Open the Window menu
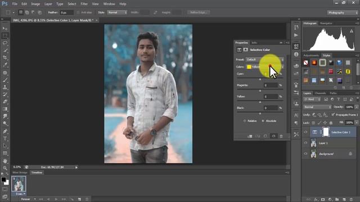This screenshot has width=360, height=202. [109, 4]
